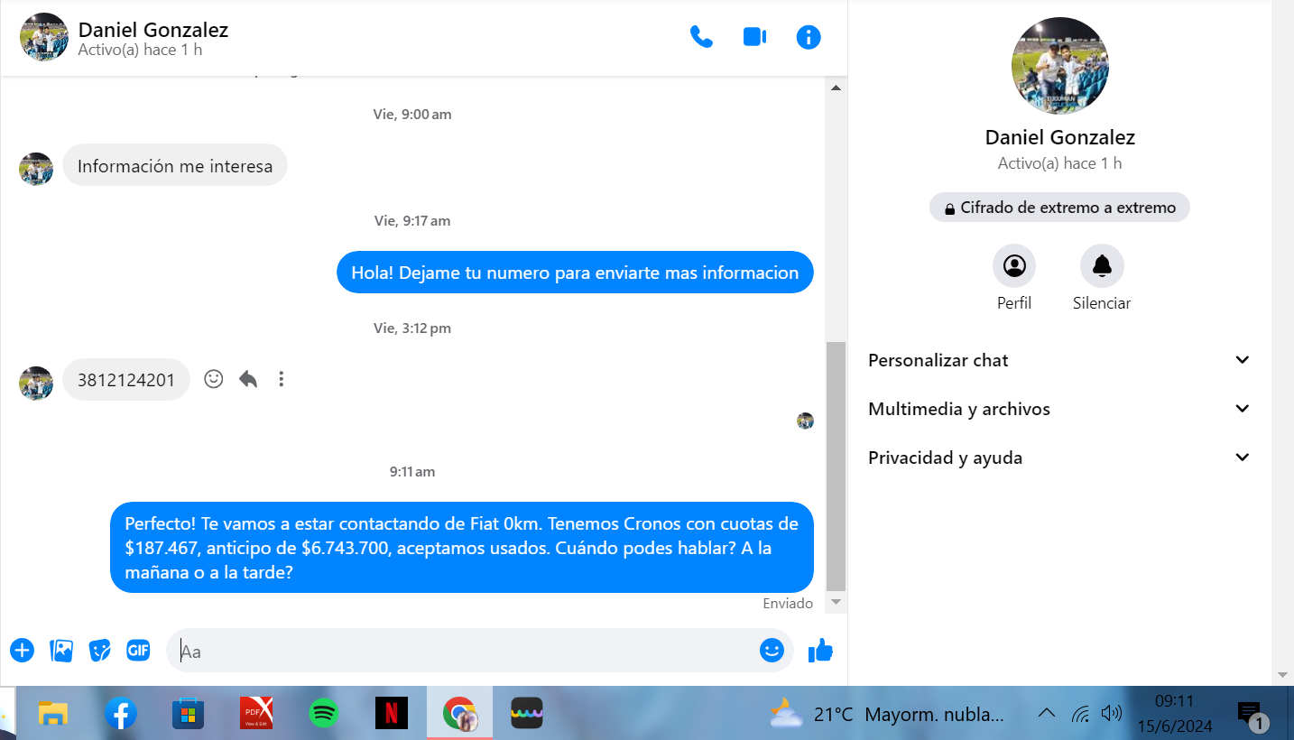Screen dimensions: 1294x740
Task: Open more options for the 3812124201 message
Action: 282,379
